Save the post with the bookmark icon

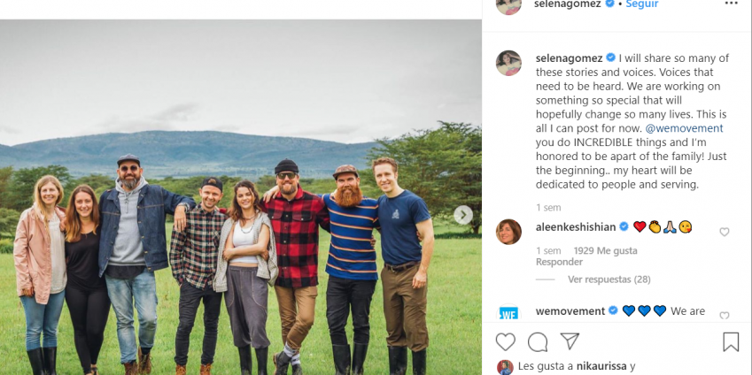[x=731, y=341]
